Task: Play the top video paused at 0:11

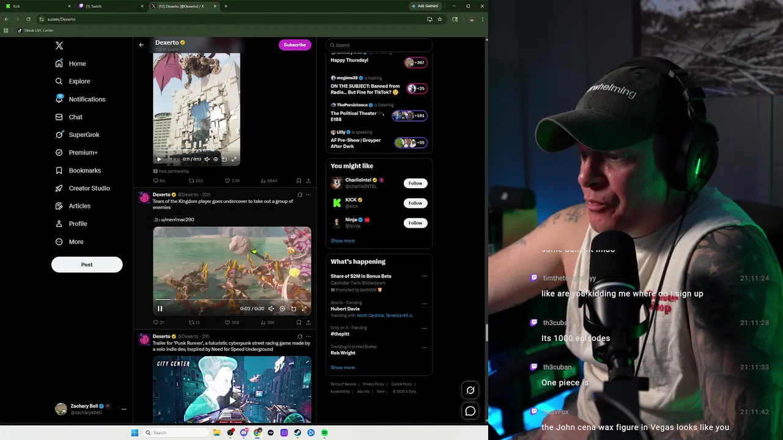Action: (x=159, y=159)
